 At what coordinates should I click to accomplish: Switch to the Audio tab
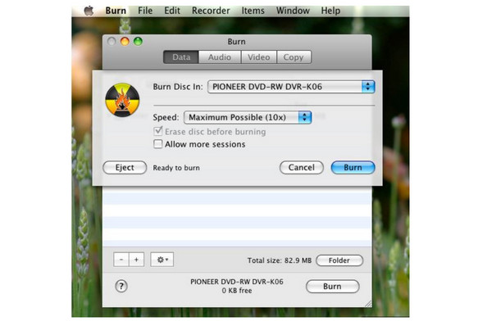pos(220,57)
